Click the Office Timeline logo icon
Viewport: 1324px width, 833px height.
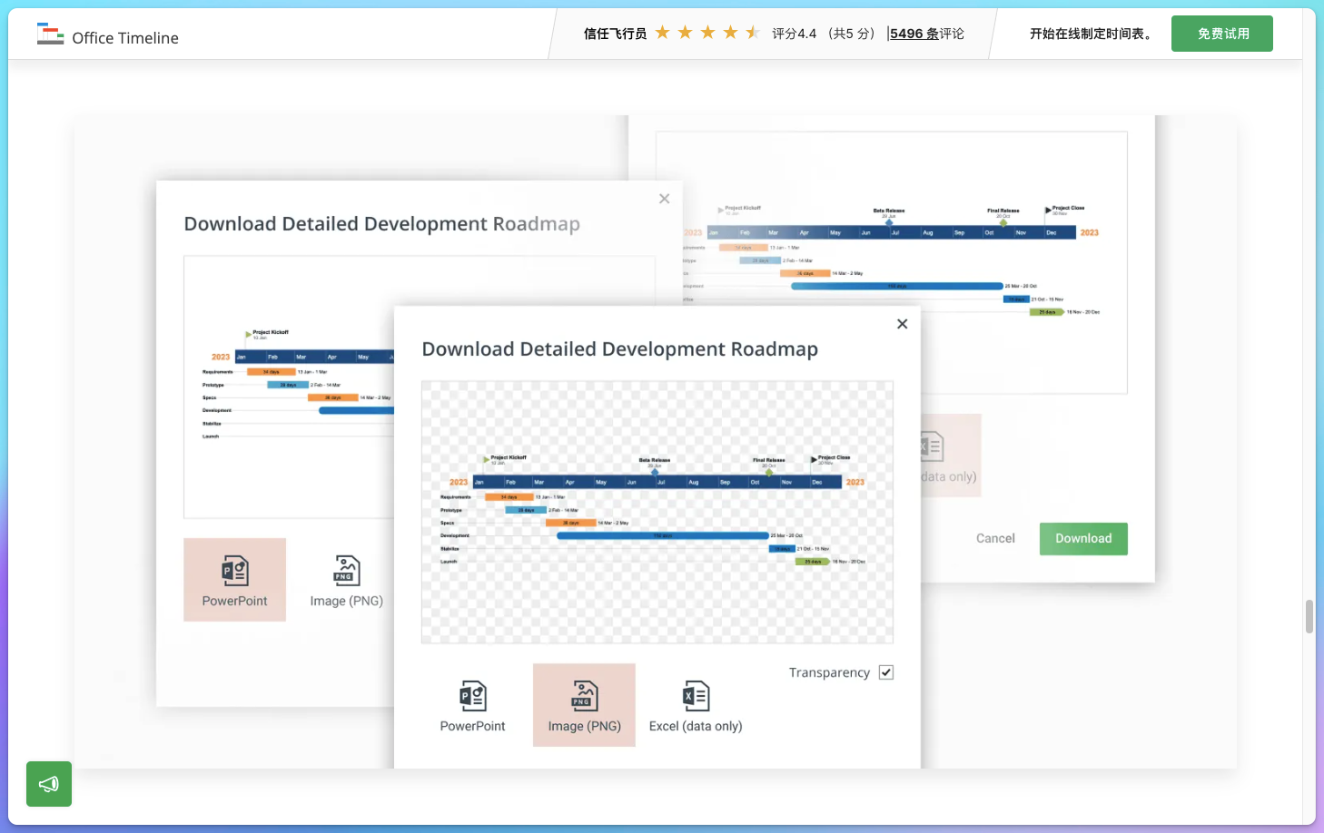50,34
